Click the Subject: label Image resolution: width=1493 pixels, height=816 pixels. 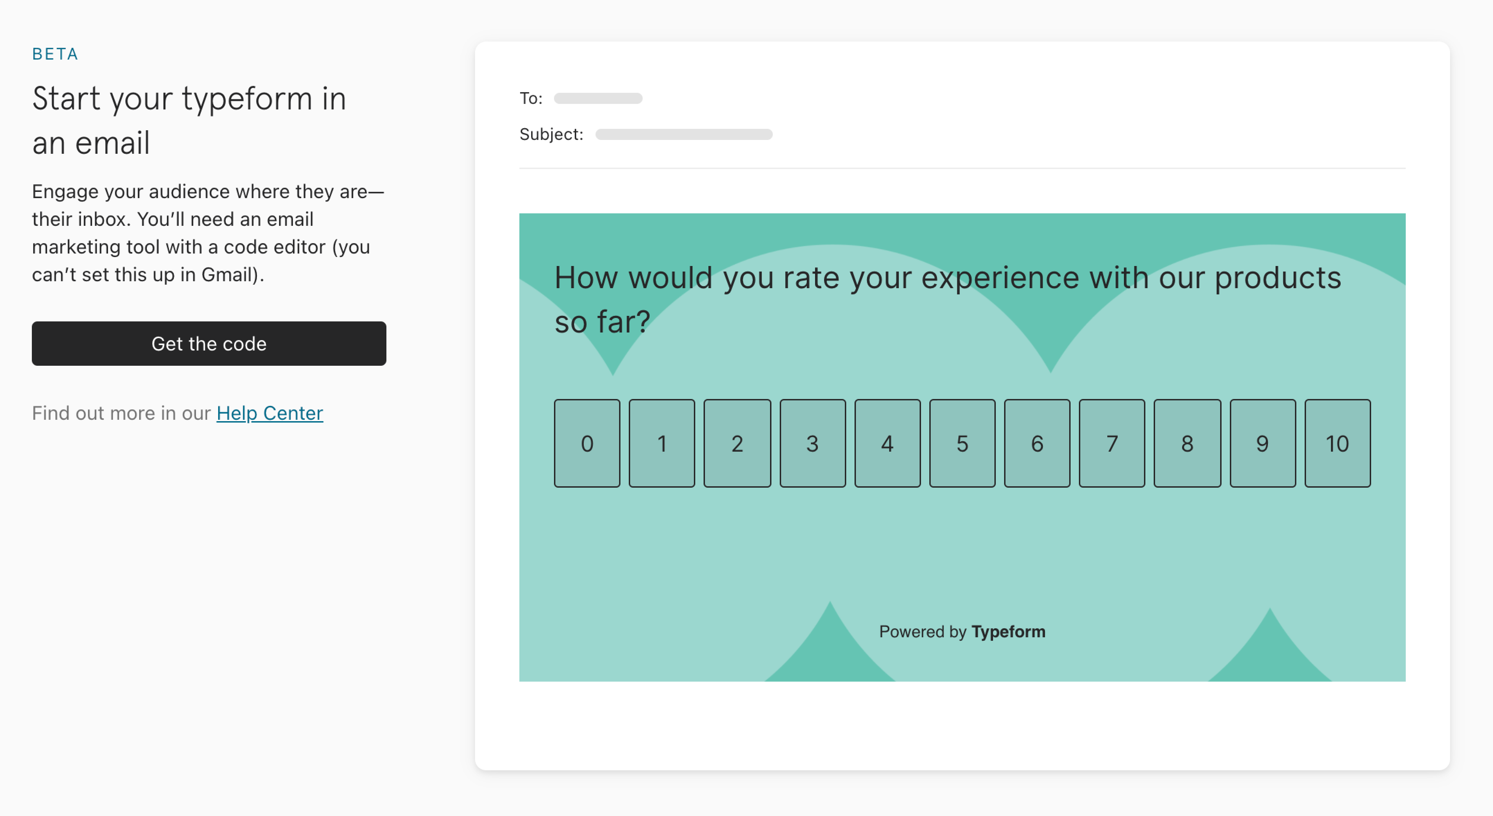click(x=551, y=134)
